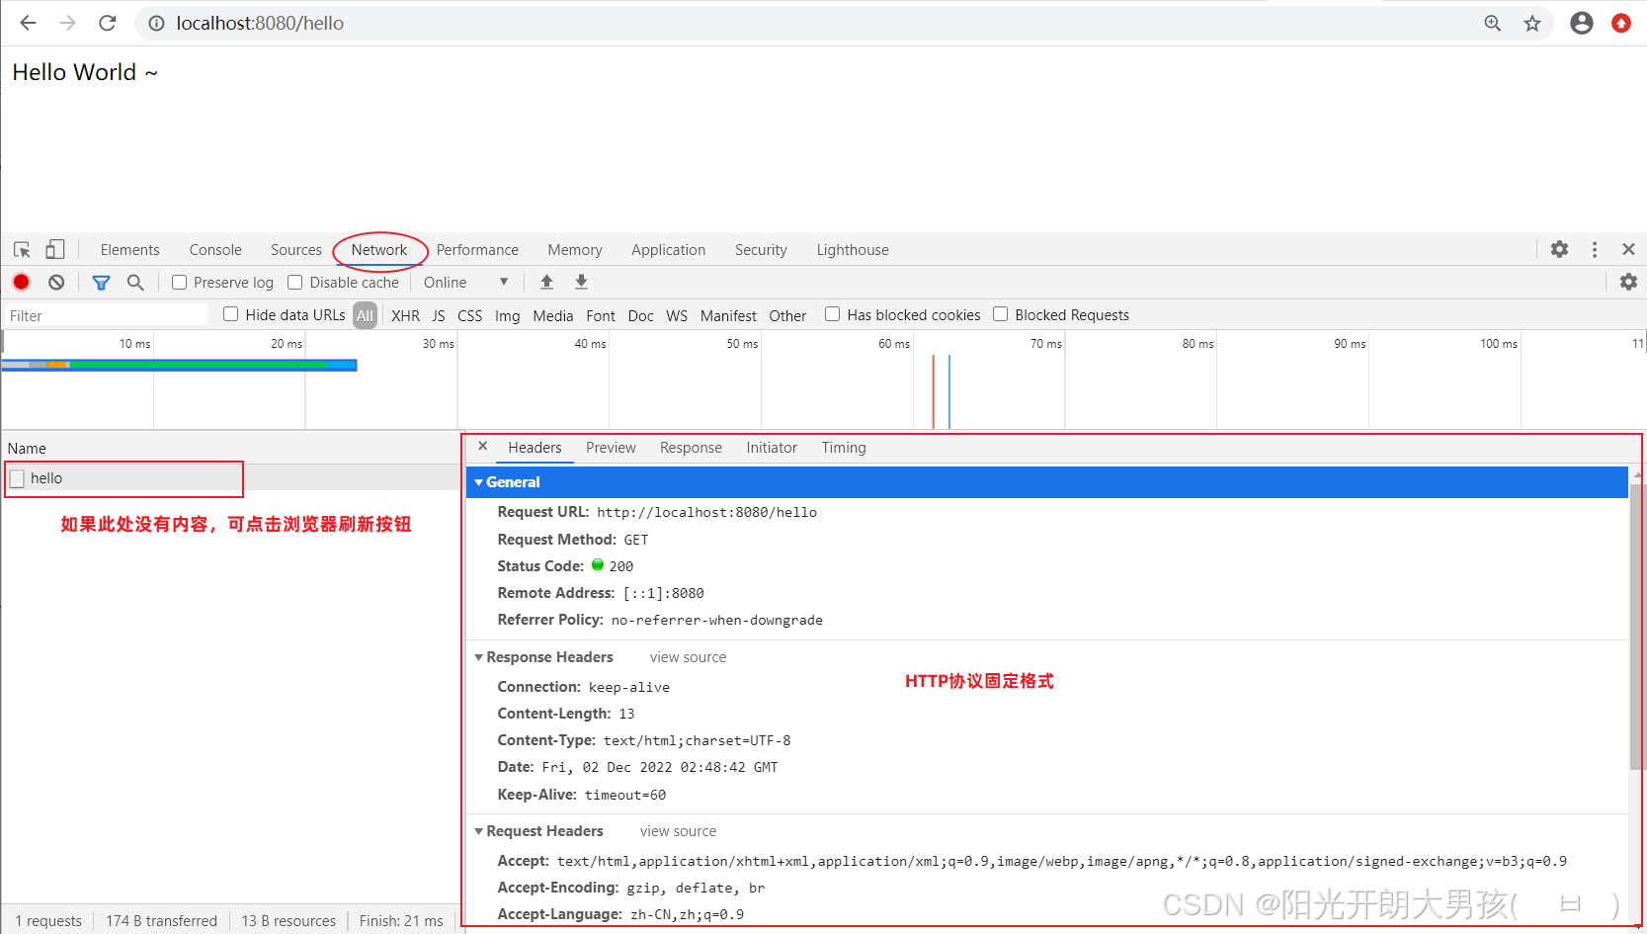
Task: Filter requests by XHR
Action: (405, 315)
